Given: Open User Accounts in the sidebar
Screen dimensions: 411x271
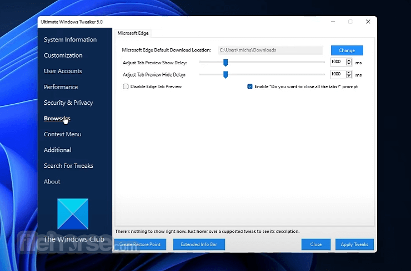Looking at the screenshot, I should pyautogui.click(x=63, y=71).
